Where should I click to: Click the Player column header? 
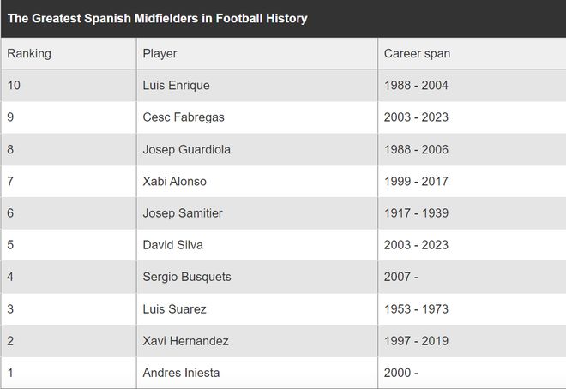[160, 53]
